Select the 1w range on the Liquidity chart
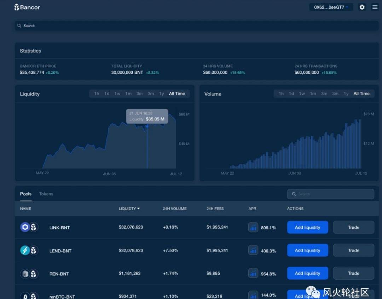The width and height of the screenshot is (382, 299). coord(117,94)
